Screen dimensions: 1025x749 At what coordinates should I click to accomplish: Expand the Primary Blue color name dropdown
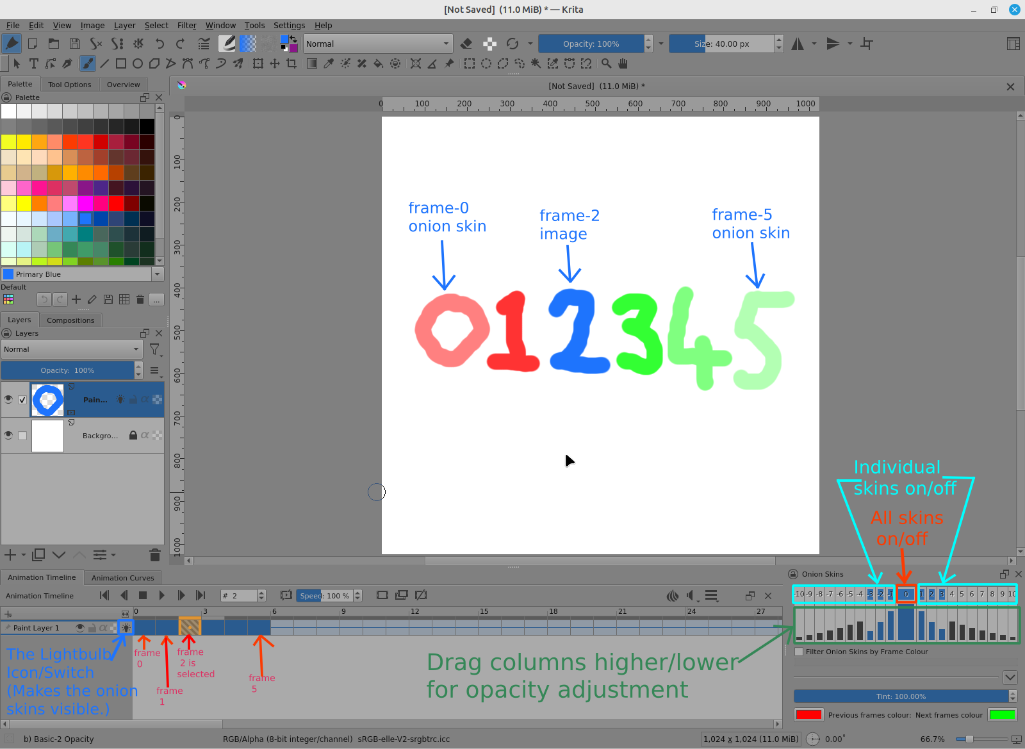pos(157,274)
